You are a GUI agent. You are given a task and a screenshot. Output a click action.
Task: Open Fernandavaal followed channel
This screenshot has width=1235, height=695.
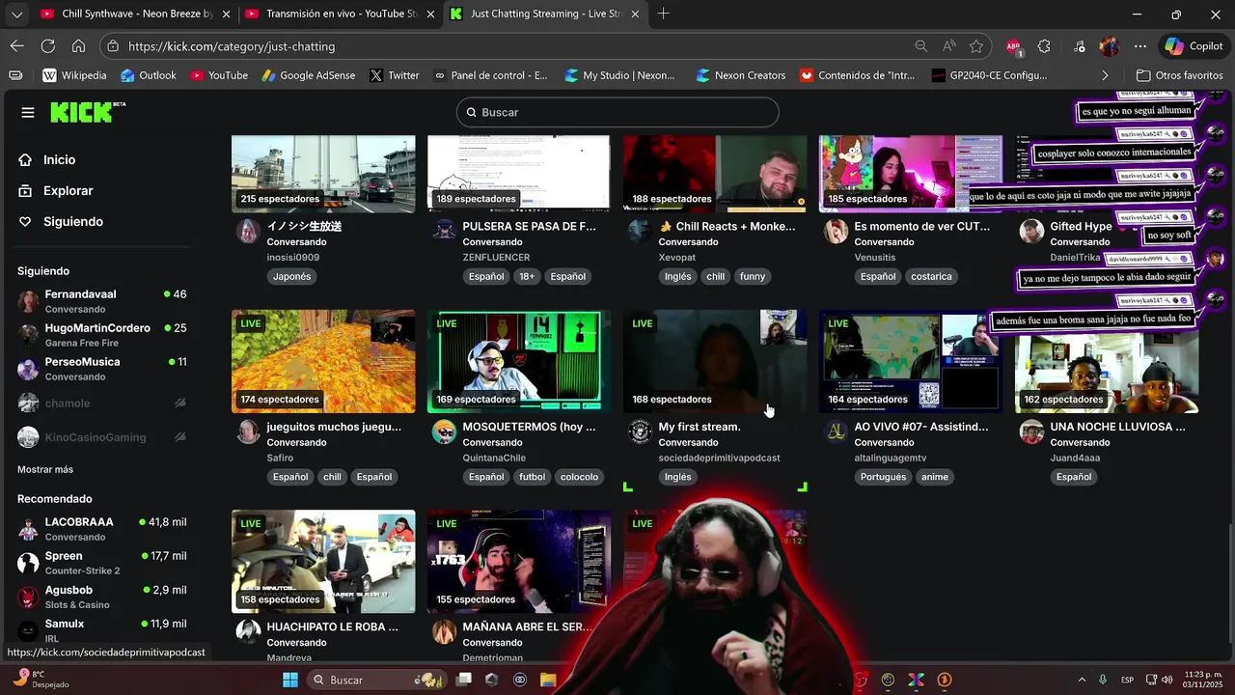[102, 301]
